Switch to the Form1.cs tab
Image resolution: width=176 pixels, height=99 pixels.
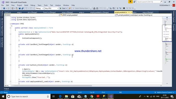click(8, 12)
